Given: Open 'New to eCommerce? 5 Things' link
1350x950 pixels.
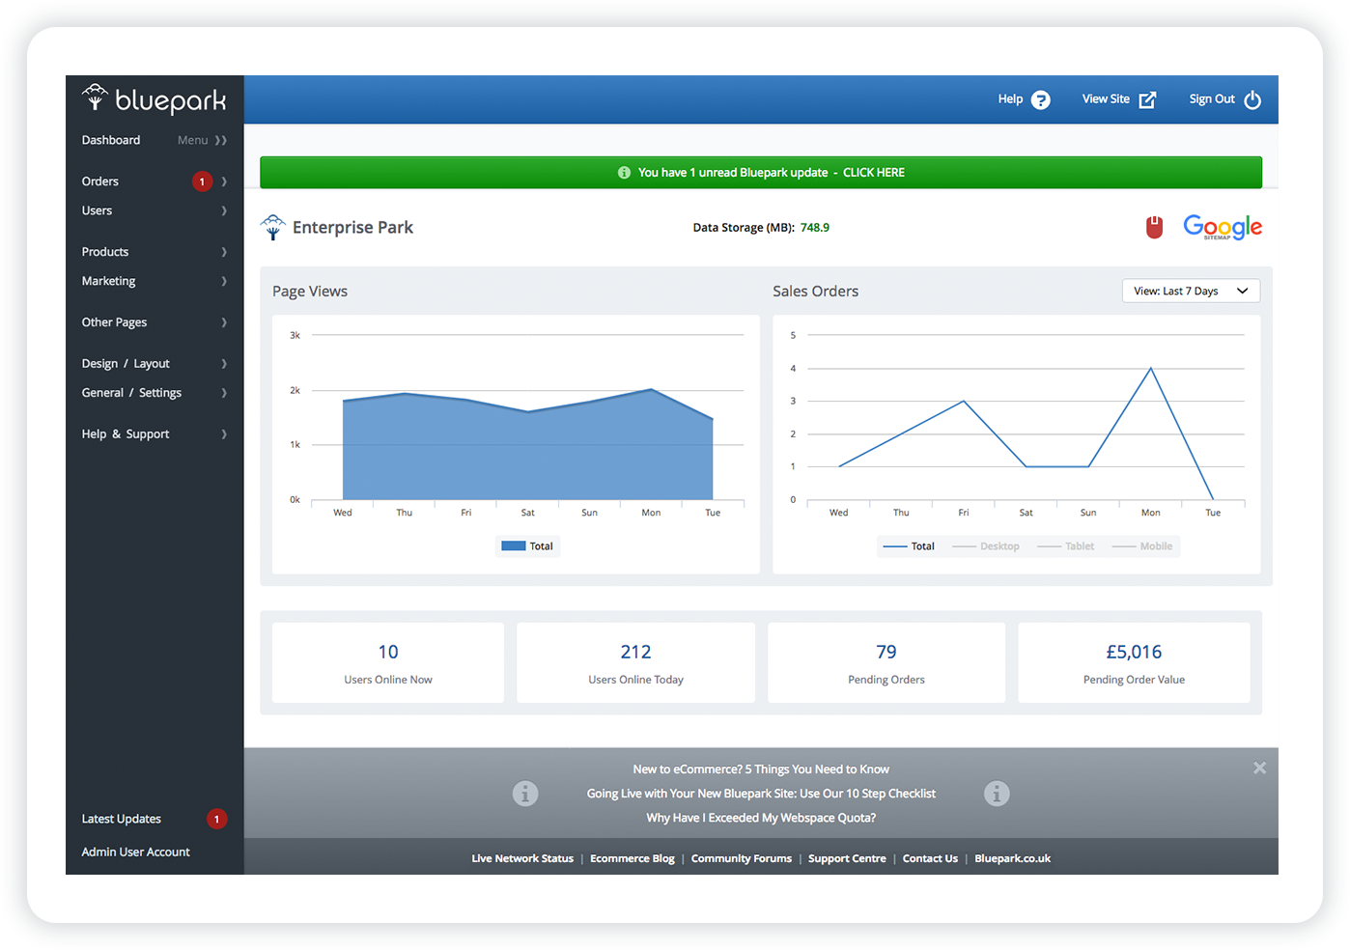Looking at the screenshot, I should (761, 769).
